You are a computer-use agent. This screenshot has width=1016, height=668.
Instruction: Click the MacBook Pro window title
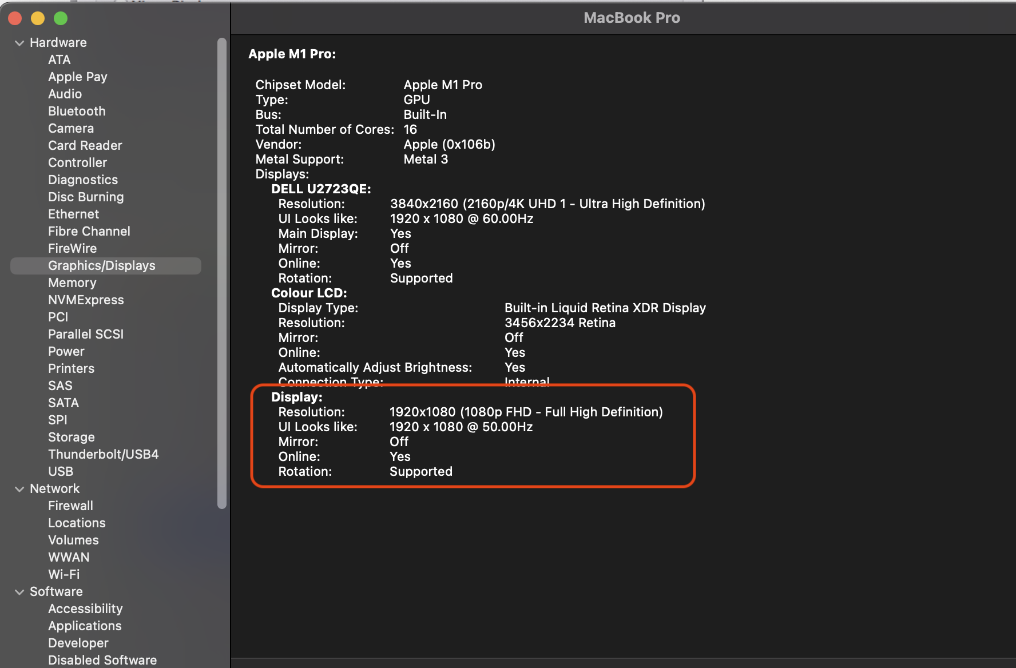(632, 18)
